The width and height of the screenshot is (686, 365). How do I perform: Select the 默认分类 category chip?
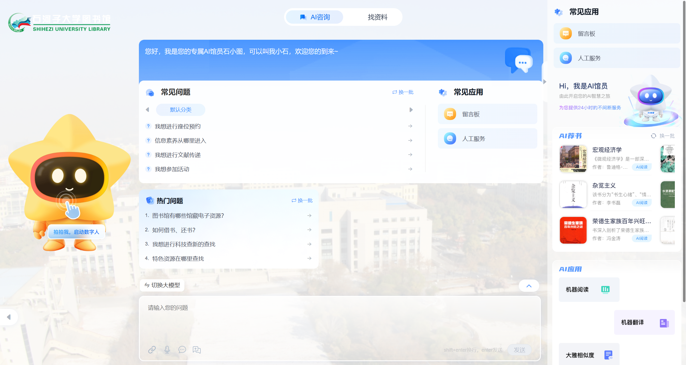coord(181,110)
